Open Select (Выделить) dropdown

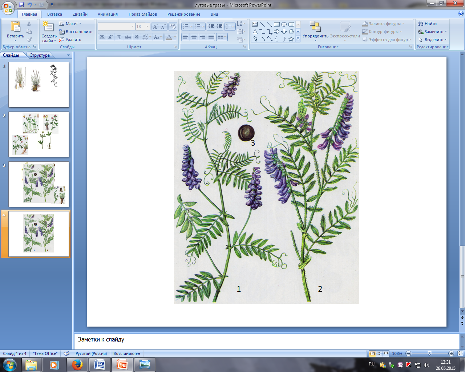point(432,40)
